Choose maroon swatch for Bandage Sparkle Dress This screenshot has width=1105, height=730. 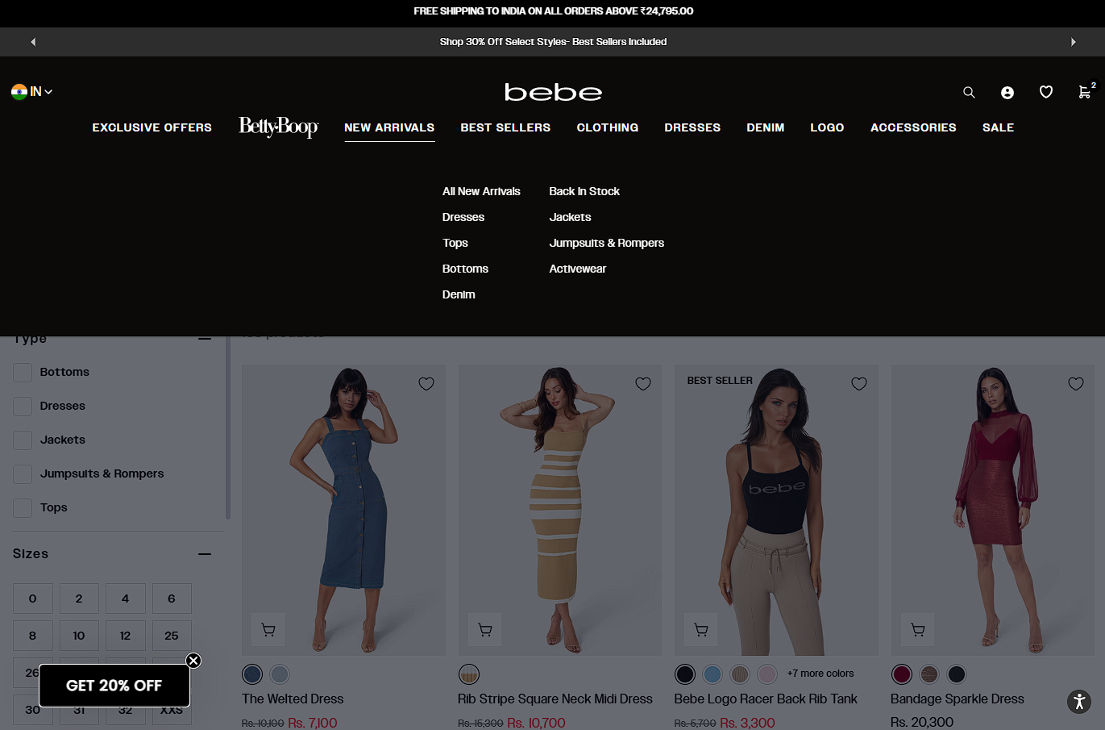pyautogui.click(x=902, y=674)
